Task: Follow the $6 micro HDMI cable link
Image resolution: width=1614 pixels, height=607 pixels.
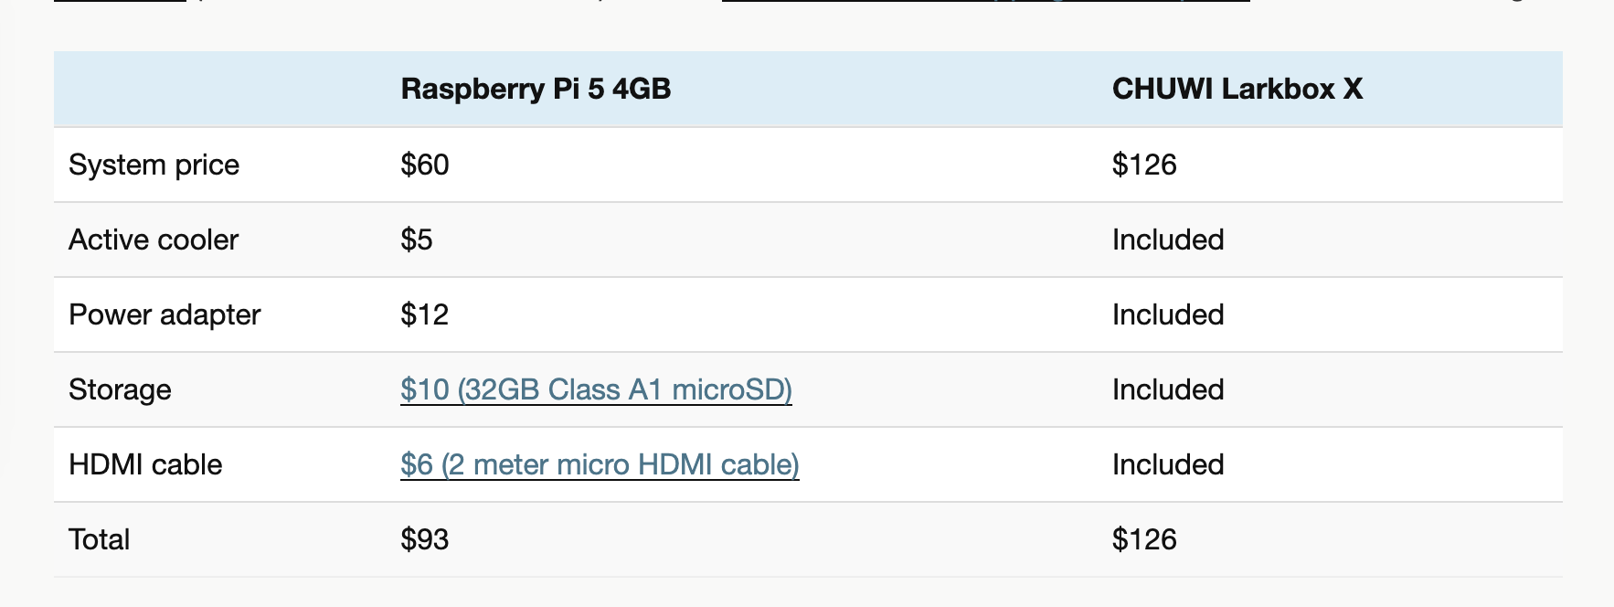Action: click(600, 464)
